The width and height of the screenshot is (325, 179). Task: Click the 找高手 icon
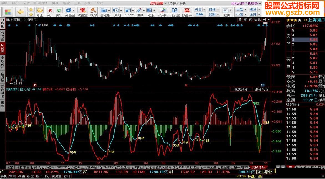[187, 12]
